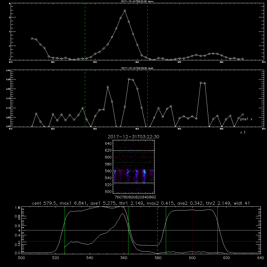Select the 'cent 579.5' statistic text
This screenshot has width=267, height=267.
[x=45, y=203]
